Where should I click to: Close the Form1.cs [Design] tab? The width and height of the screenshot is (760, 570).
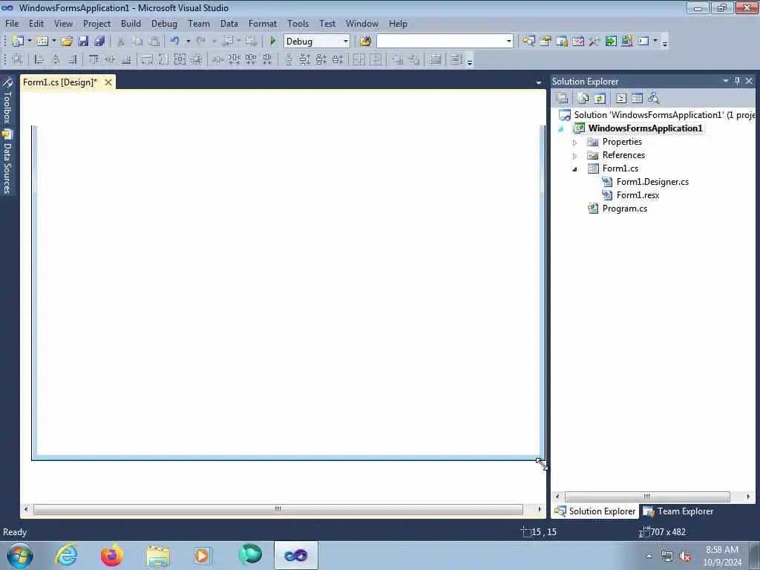[x=108, y=82]
